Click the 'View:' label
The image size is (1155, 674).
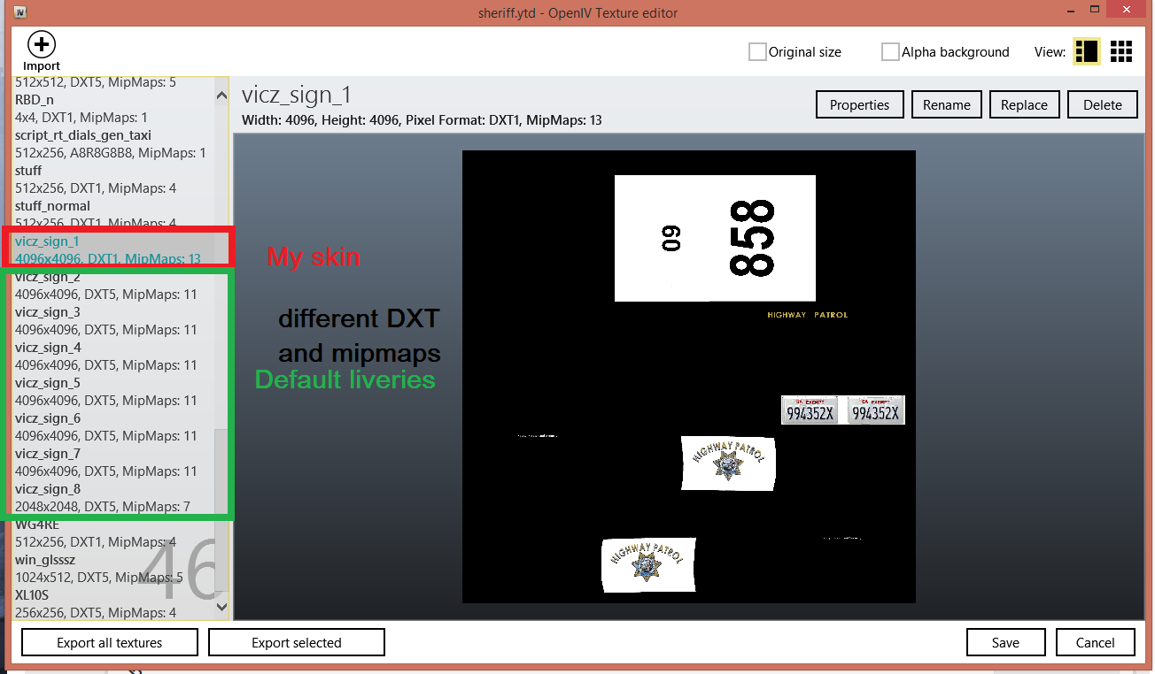click(x=1050, y=52)
